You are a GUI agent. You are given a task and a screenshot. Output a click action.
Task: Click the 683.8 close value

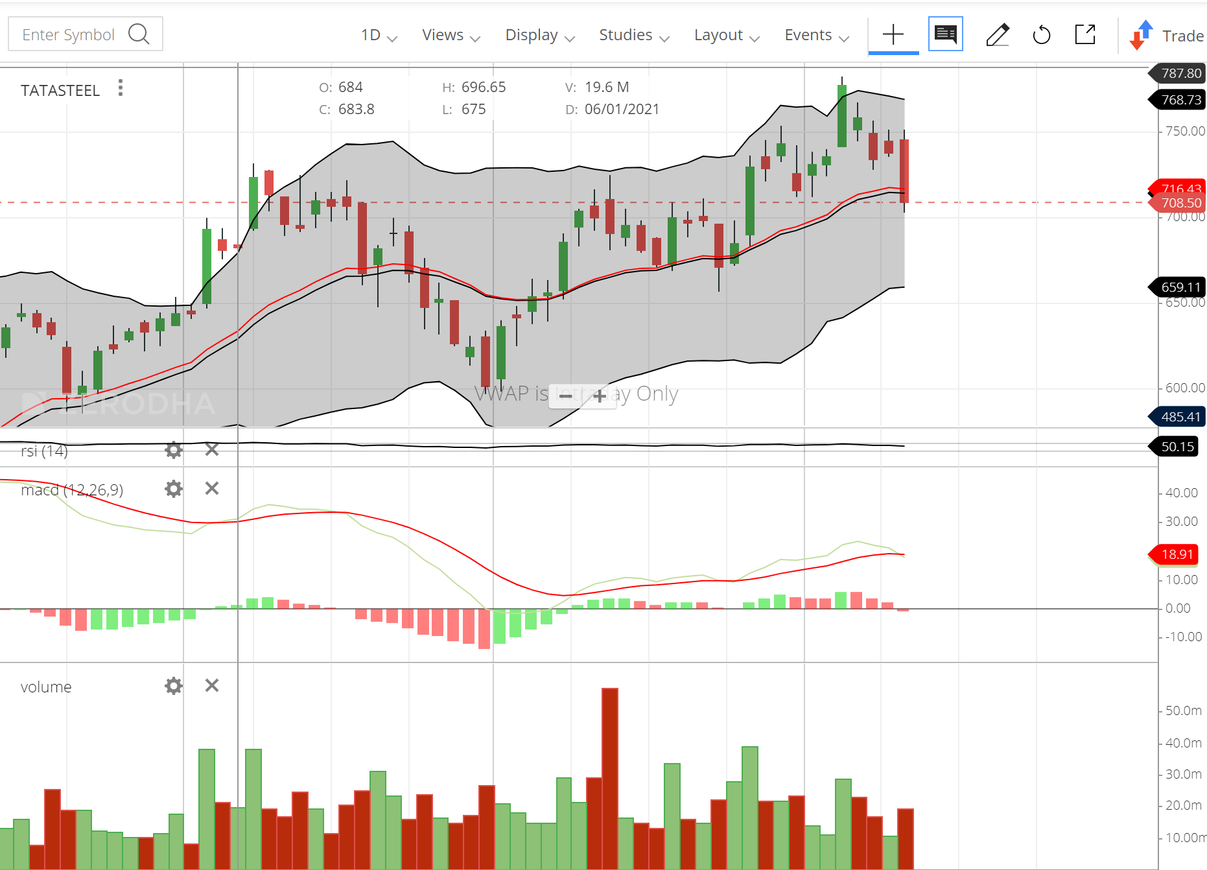click(357, 109)
